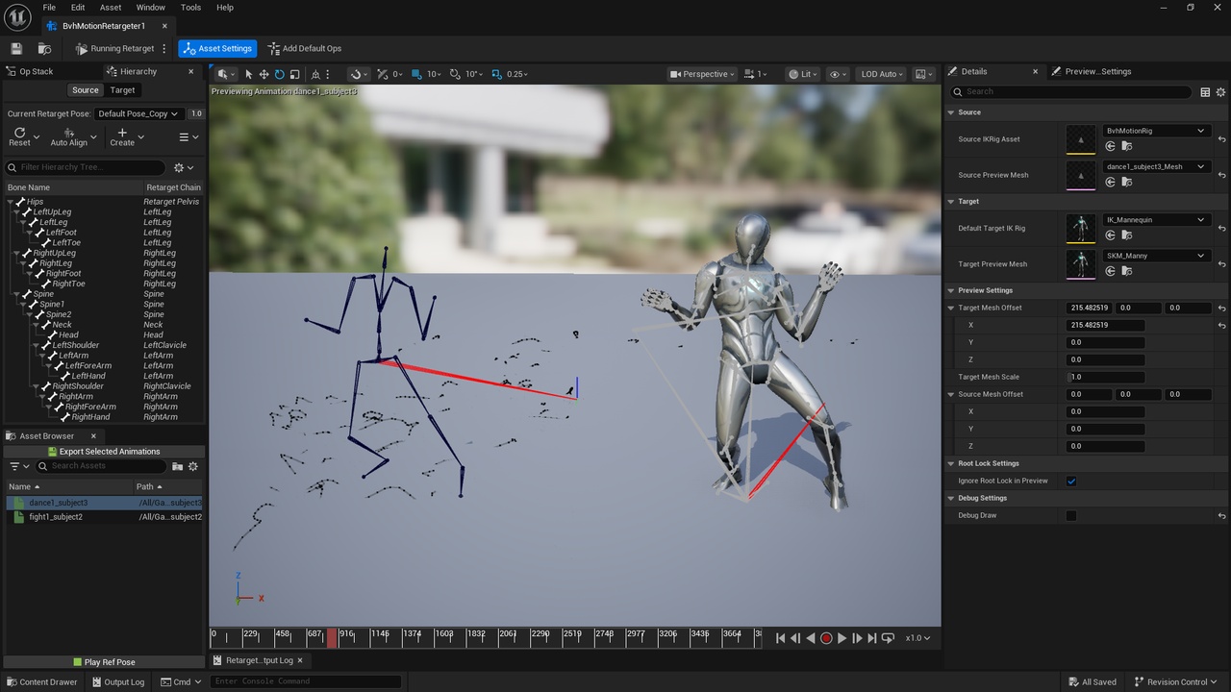Open the Current Retarget Pose dropdown

[x=138, y=113]
